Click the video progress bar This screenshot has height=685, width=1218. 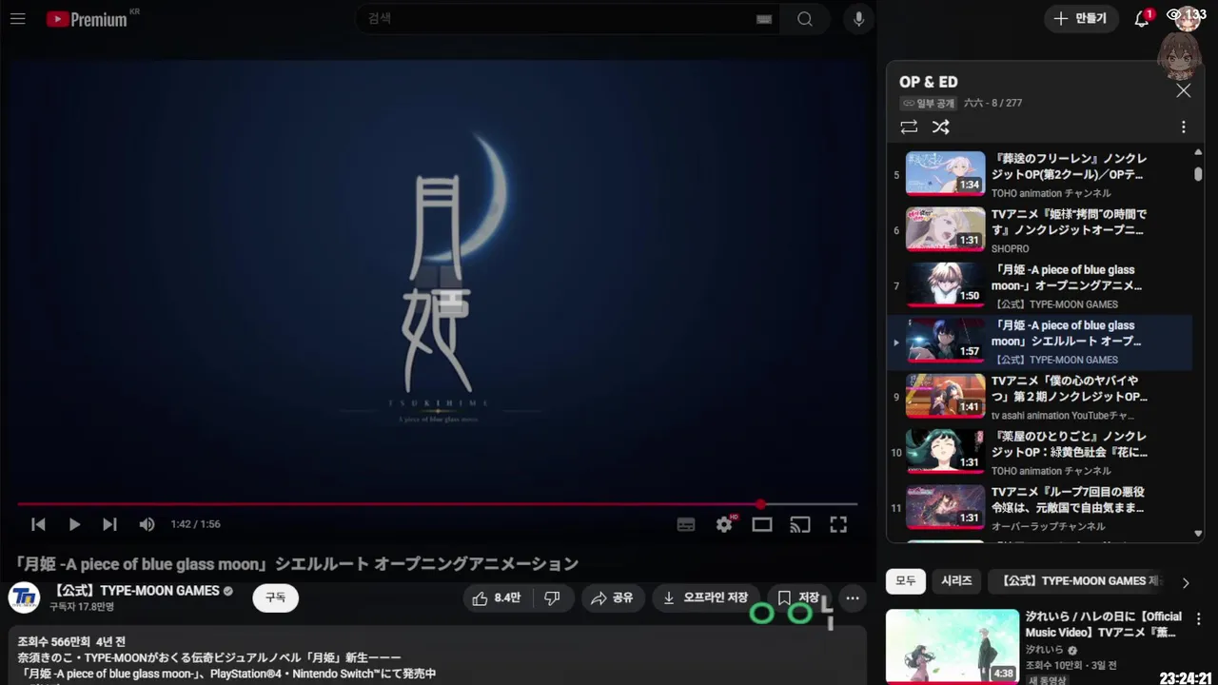(438, 504)
